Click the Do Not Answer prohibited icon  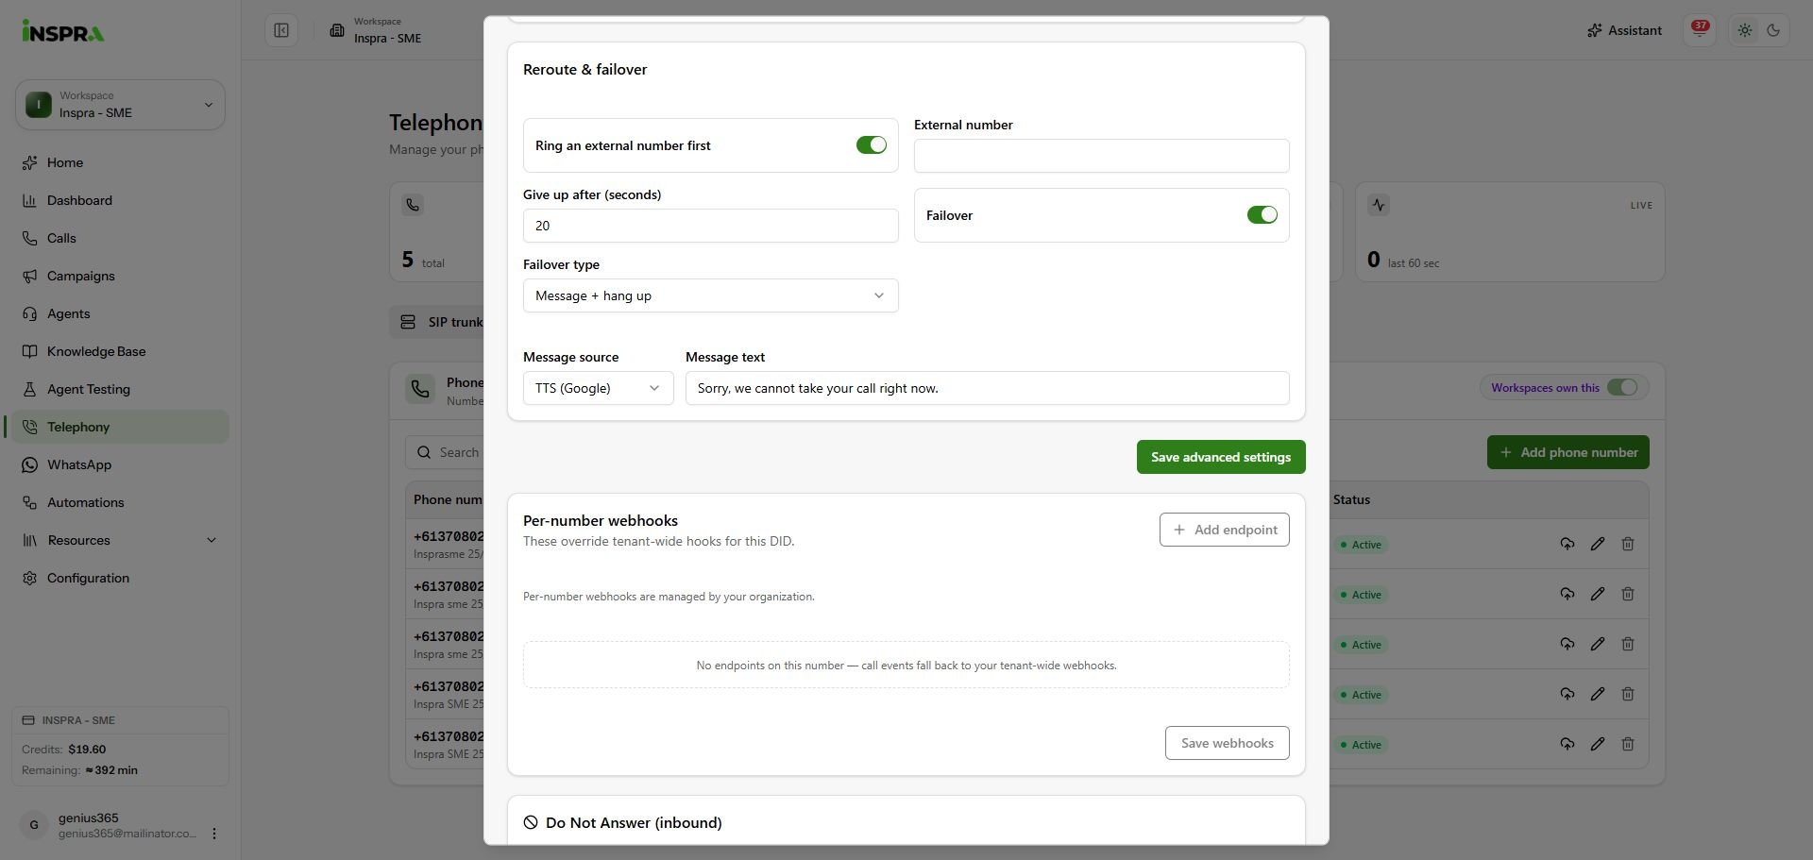point(531,823)
